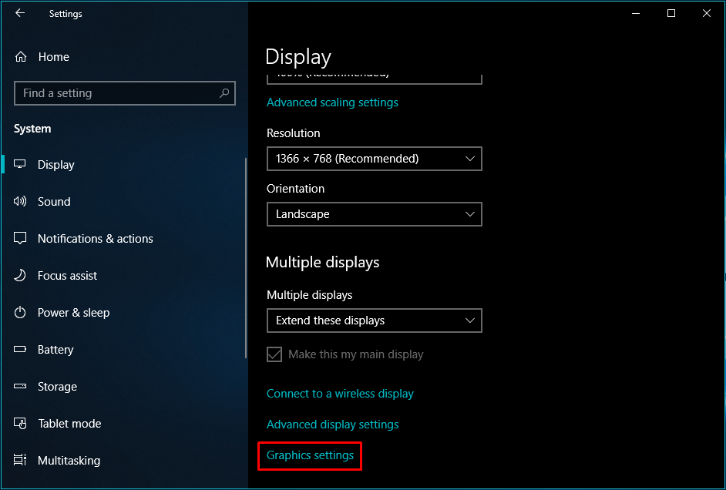Open Power & sleep via its icon

coord(20,312)
